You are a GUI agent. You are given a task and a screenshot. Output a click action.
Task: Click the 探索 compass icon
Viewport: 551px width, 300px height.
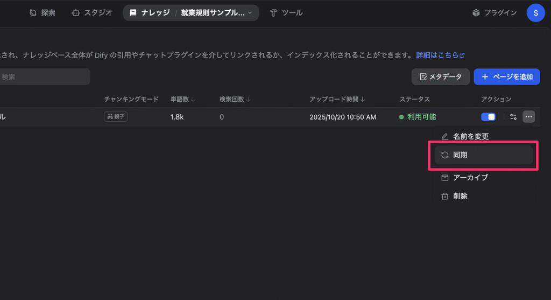tap(33, 12)
